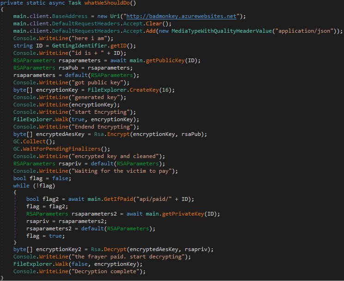
Task: Click the "Endend Encrypting" string
Action: (102, 127)
